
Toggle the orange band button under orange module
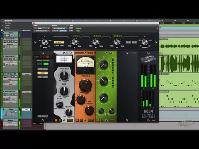[77, 120]
